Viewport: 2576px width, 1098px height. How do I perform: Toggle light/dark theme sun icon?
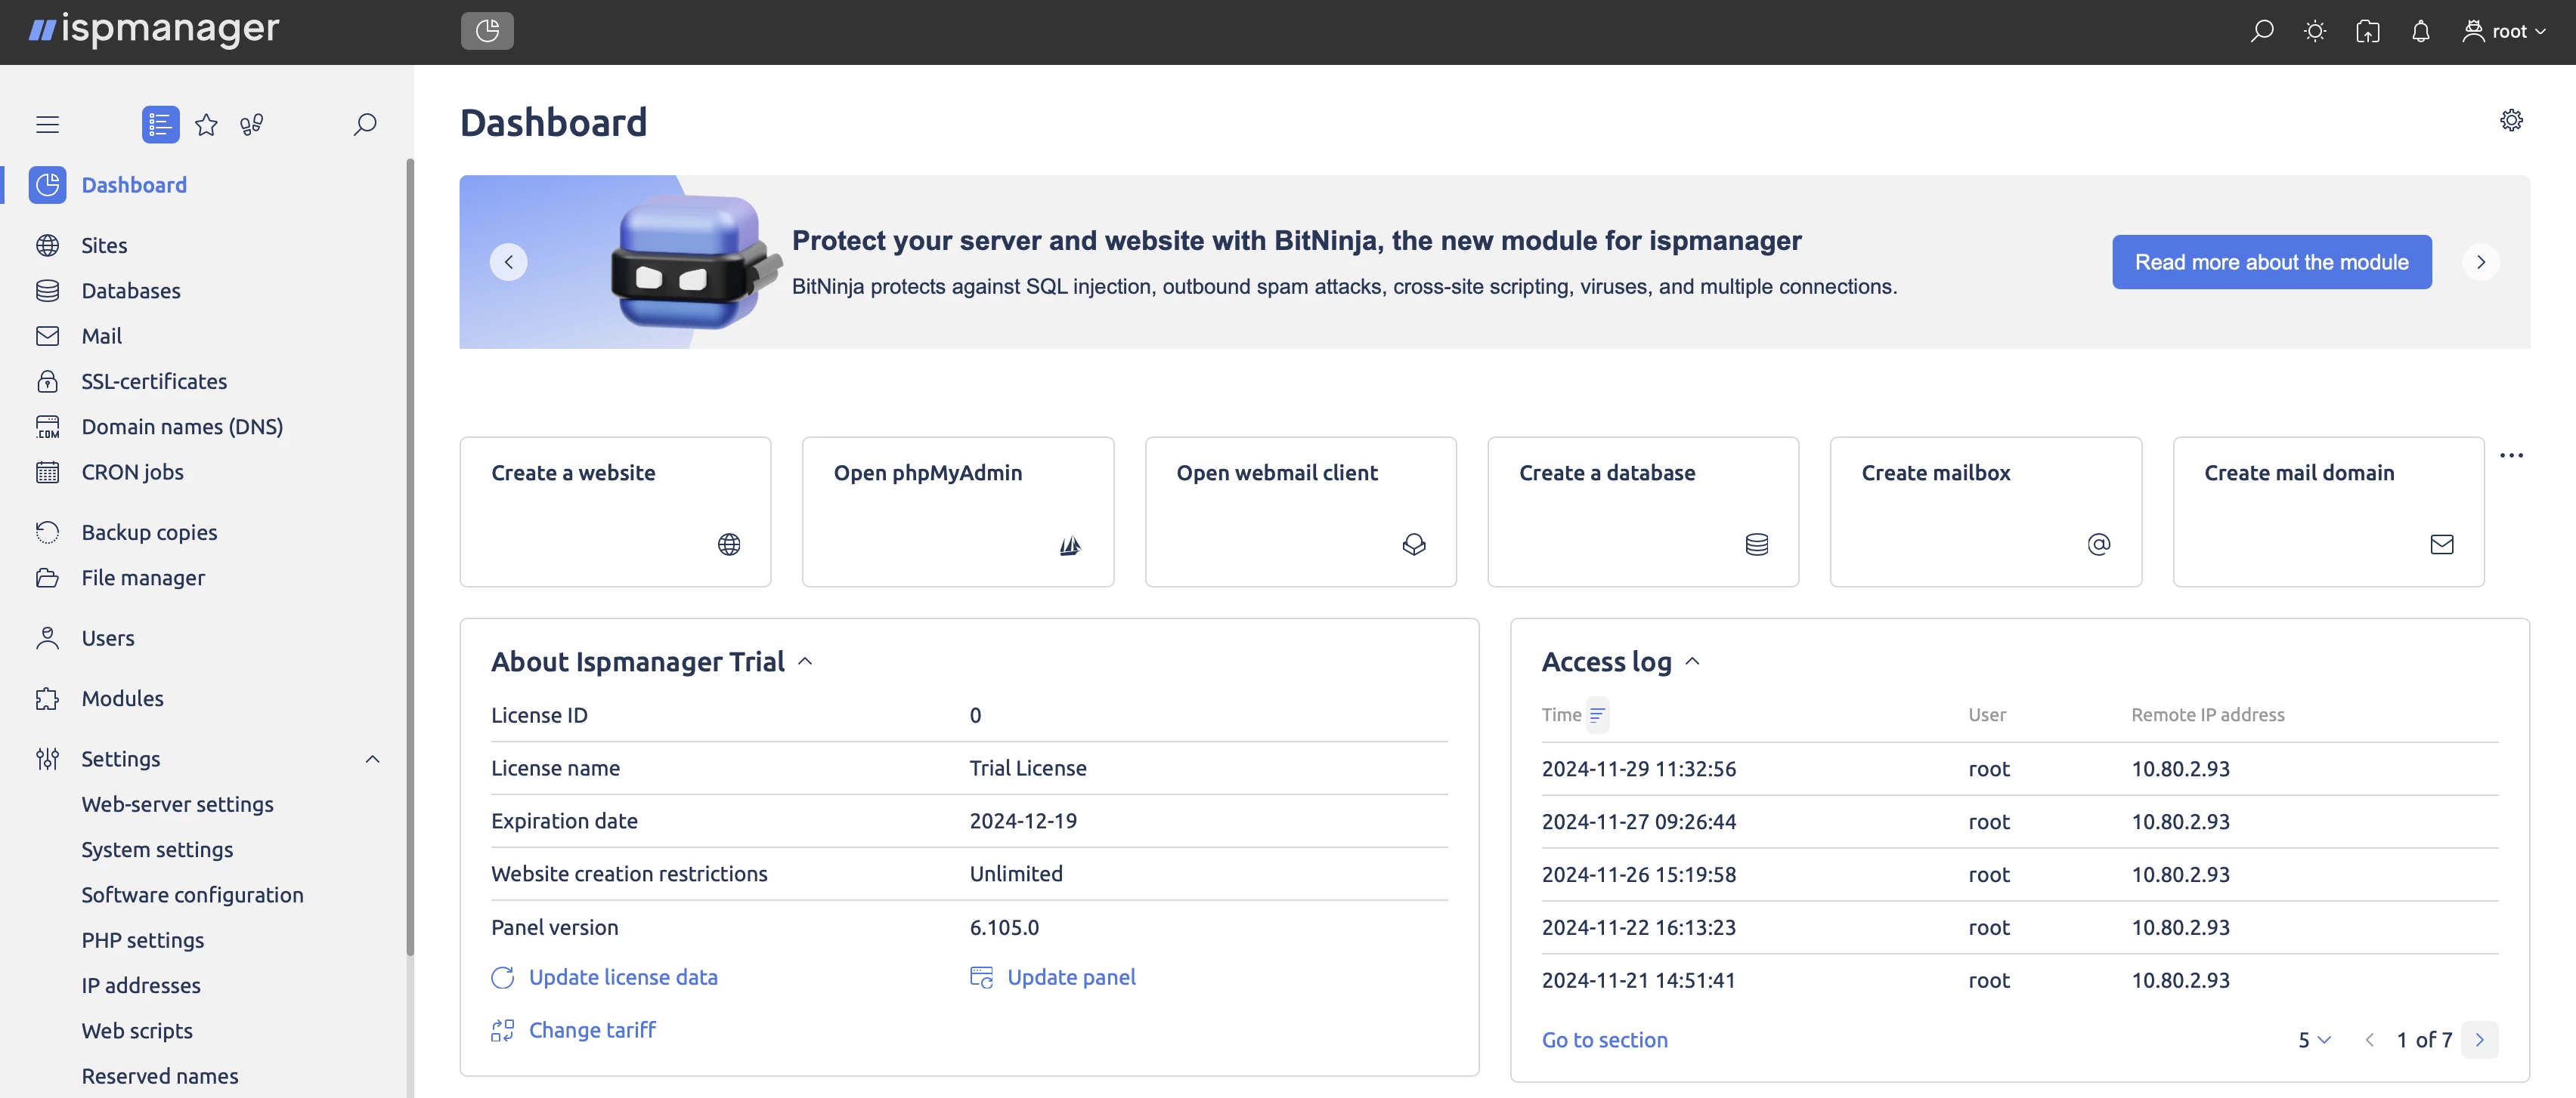tap(2315, 31)
